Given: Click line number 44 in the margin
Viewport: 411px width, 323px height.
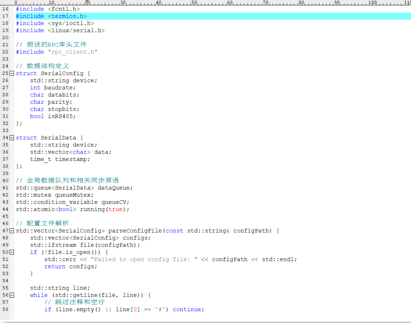Looking at the screenshot, I should point(6,209).
